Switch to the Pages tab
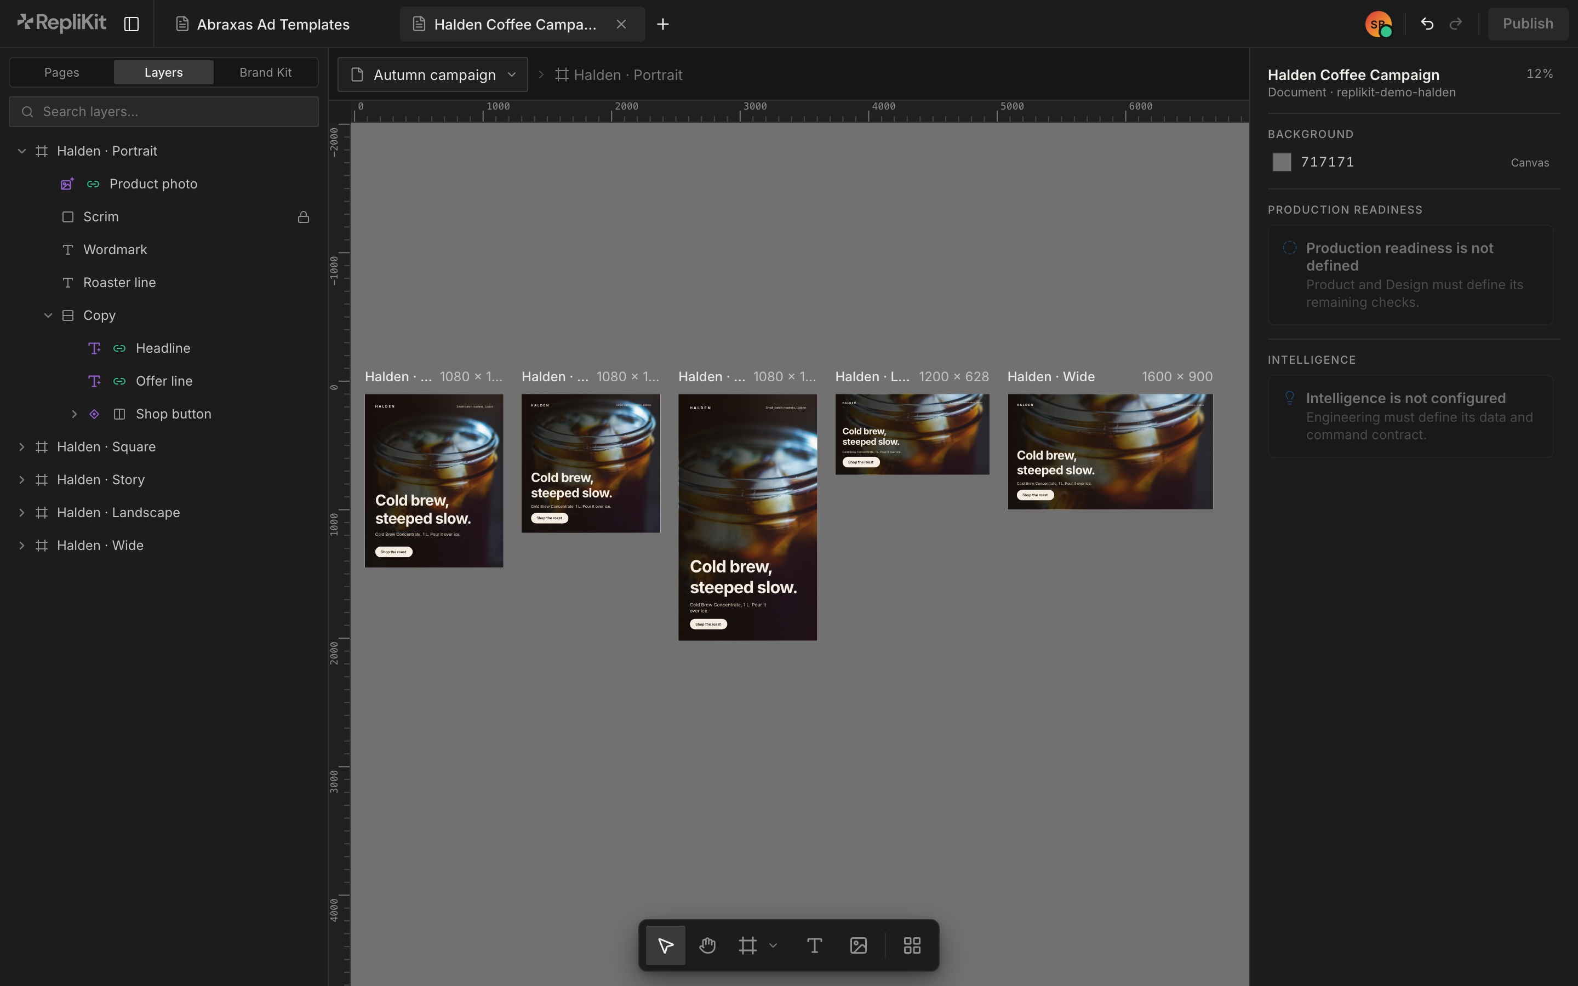 coord(62,72)
